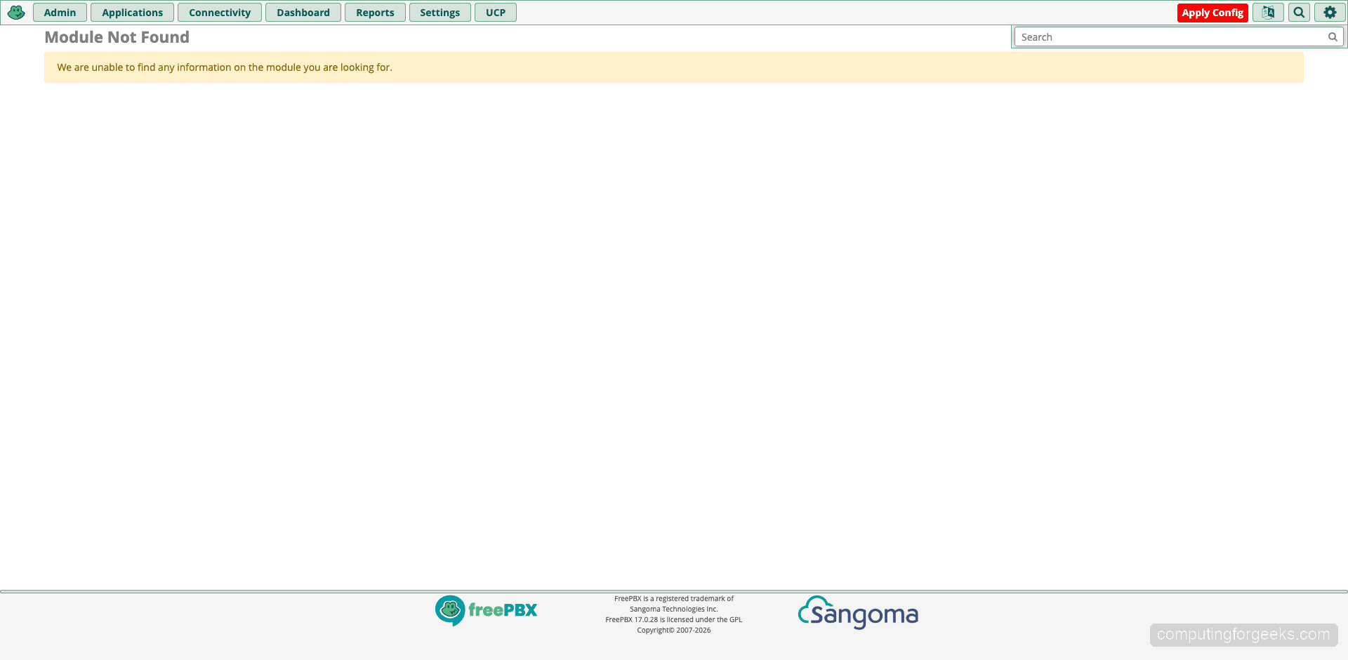Open the settings gear menu
Image resolution: width=1348 pixels, height=660 pixels.
click(1330, 12)
